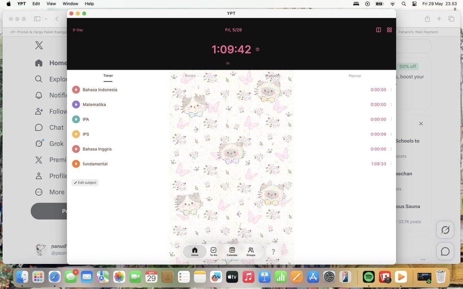Open Messages from the Dock
The width and height of the screenshot is (463, 289).
click(71, 277)
